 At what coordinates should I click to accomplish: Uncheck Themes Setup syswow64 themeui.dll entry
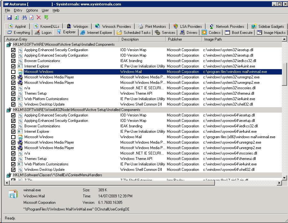pyautogui.click(x=13, y=159)
